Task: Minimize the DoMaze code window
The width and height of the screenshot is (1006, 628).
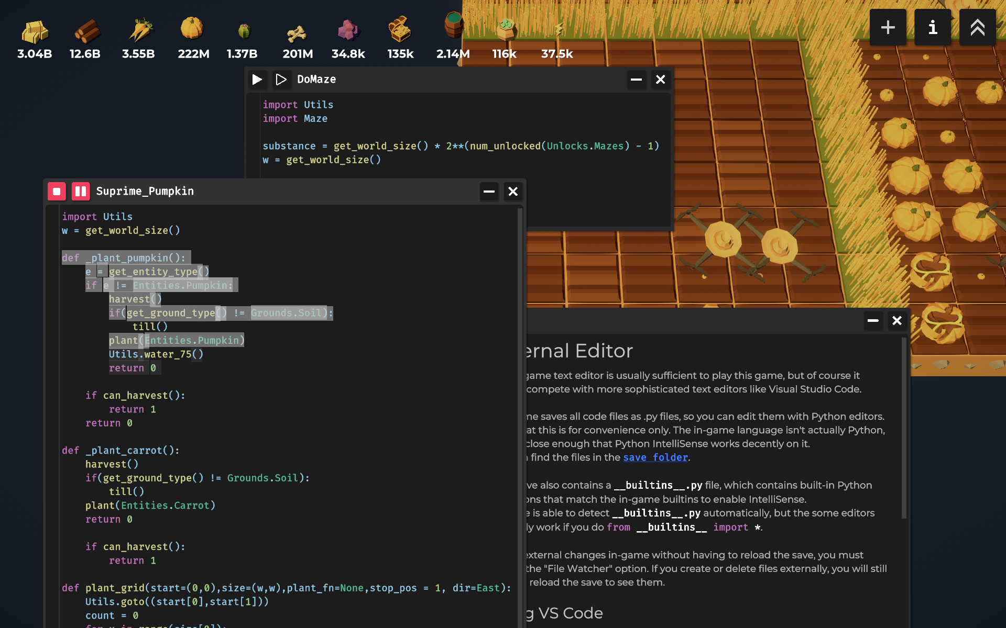Action: pos(636,80)
